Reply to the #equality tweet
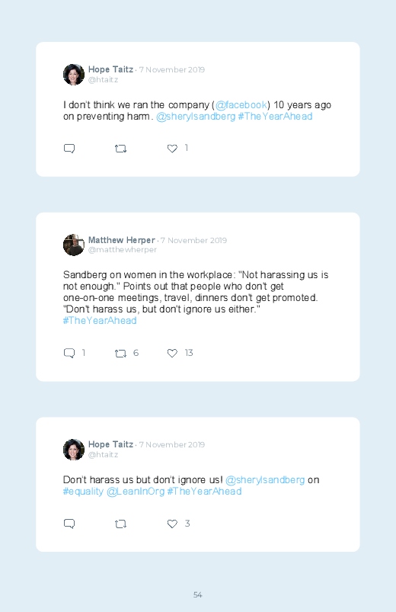The height and width of the screenshot is (612, 396). 69,524
